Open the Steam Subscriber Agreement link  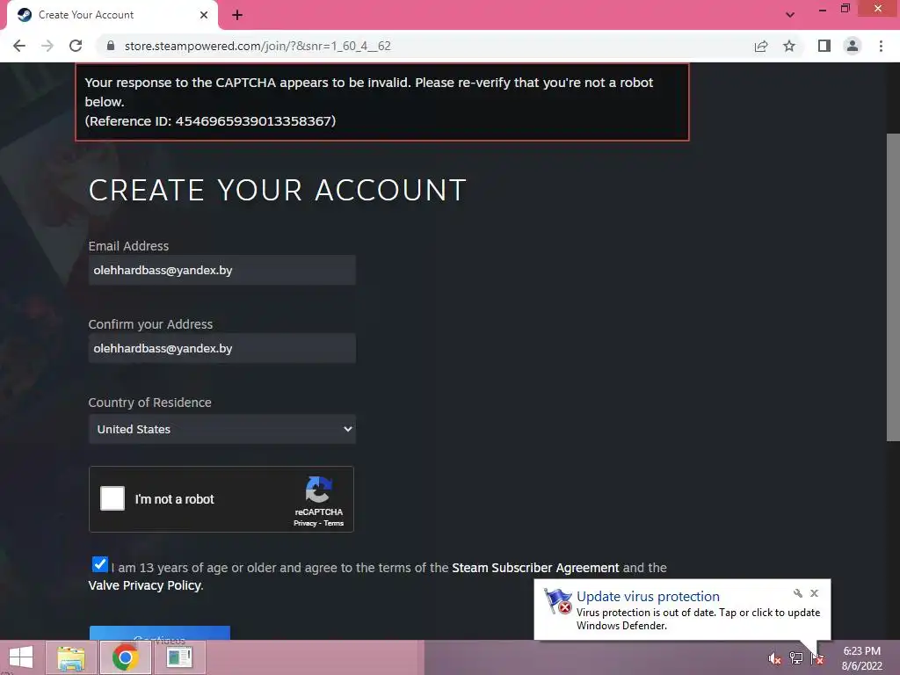535,568
